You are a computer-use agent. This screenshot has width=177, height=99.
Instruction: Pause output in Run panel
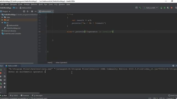(x=1, y=76)
